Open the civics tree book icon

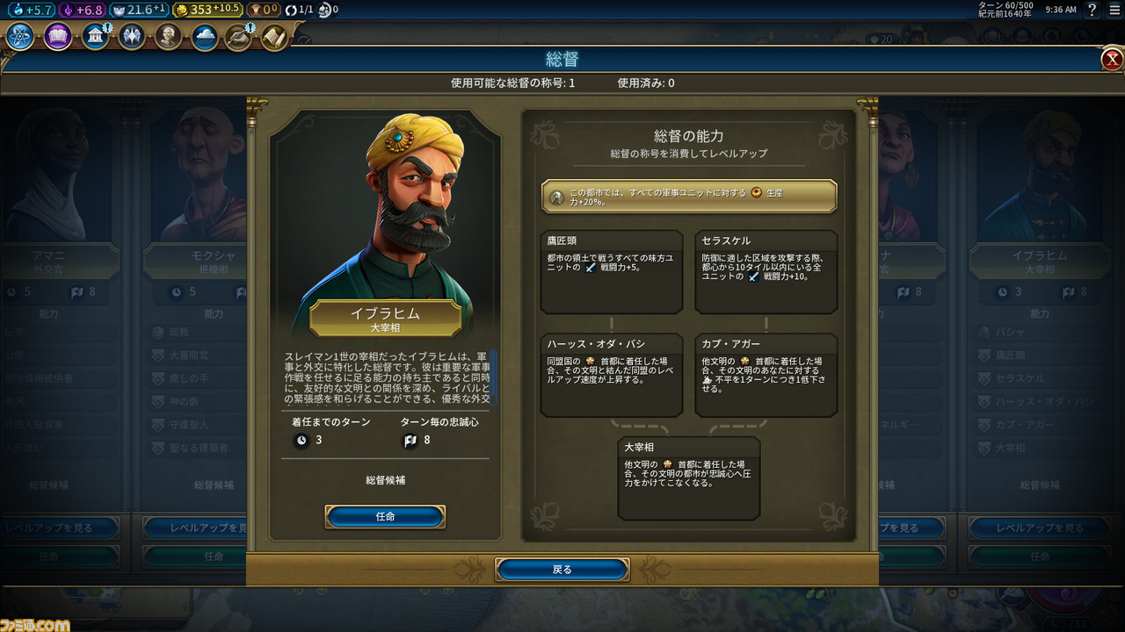tap(58, 37)
